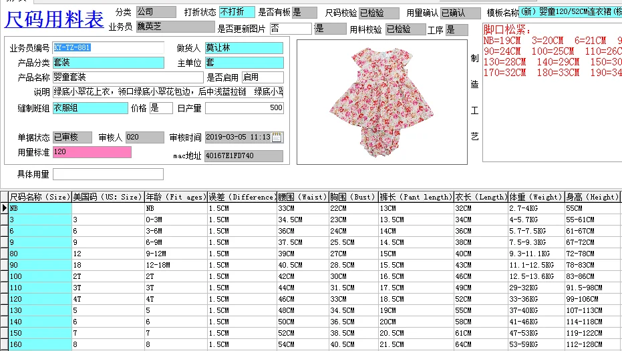
Task: Click the empty 具体用里 field
Action: [108, 174]
